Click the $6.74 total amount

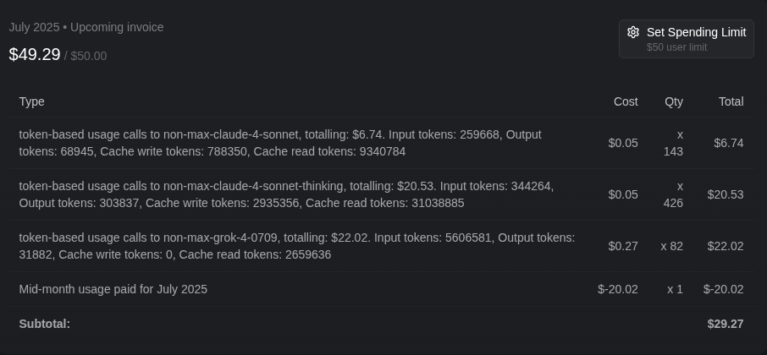coord(728,143)
